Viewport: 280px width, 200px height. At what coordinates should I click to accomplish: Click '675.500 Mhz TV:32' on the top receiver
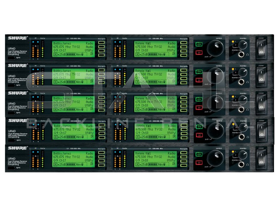pos(148,47)
